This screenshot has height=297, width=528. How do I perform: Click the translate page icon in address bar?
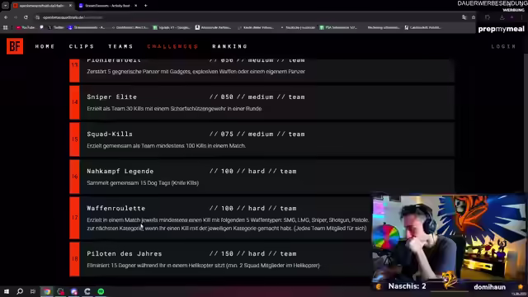(464, 17)
